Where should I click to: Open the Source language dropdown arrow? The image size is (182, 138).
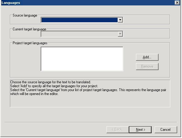tap(121, 20)
